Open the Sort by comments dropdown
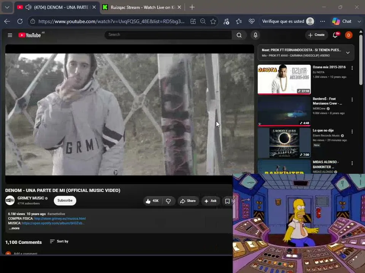Image resolution: width=365 pixels, height=273 pixels. 59,242
